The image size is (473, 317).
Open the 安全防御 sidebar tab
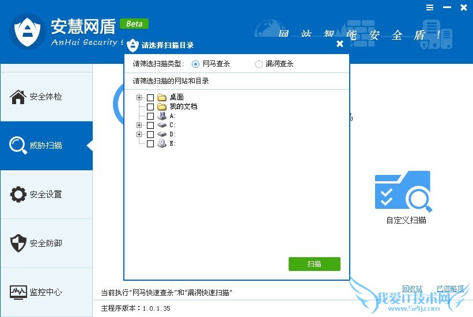pos(47,243)
